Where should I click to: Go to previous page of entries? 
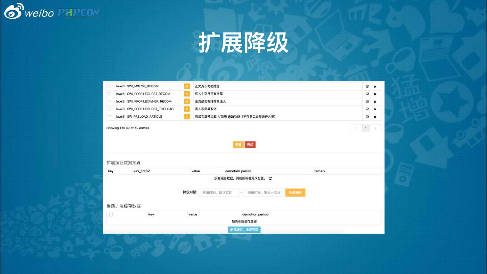(x=356, y=128)
